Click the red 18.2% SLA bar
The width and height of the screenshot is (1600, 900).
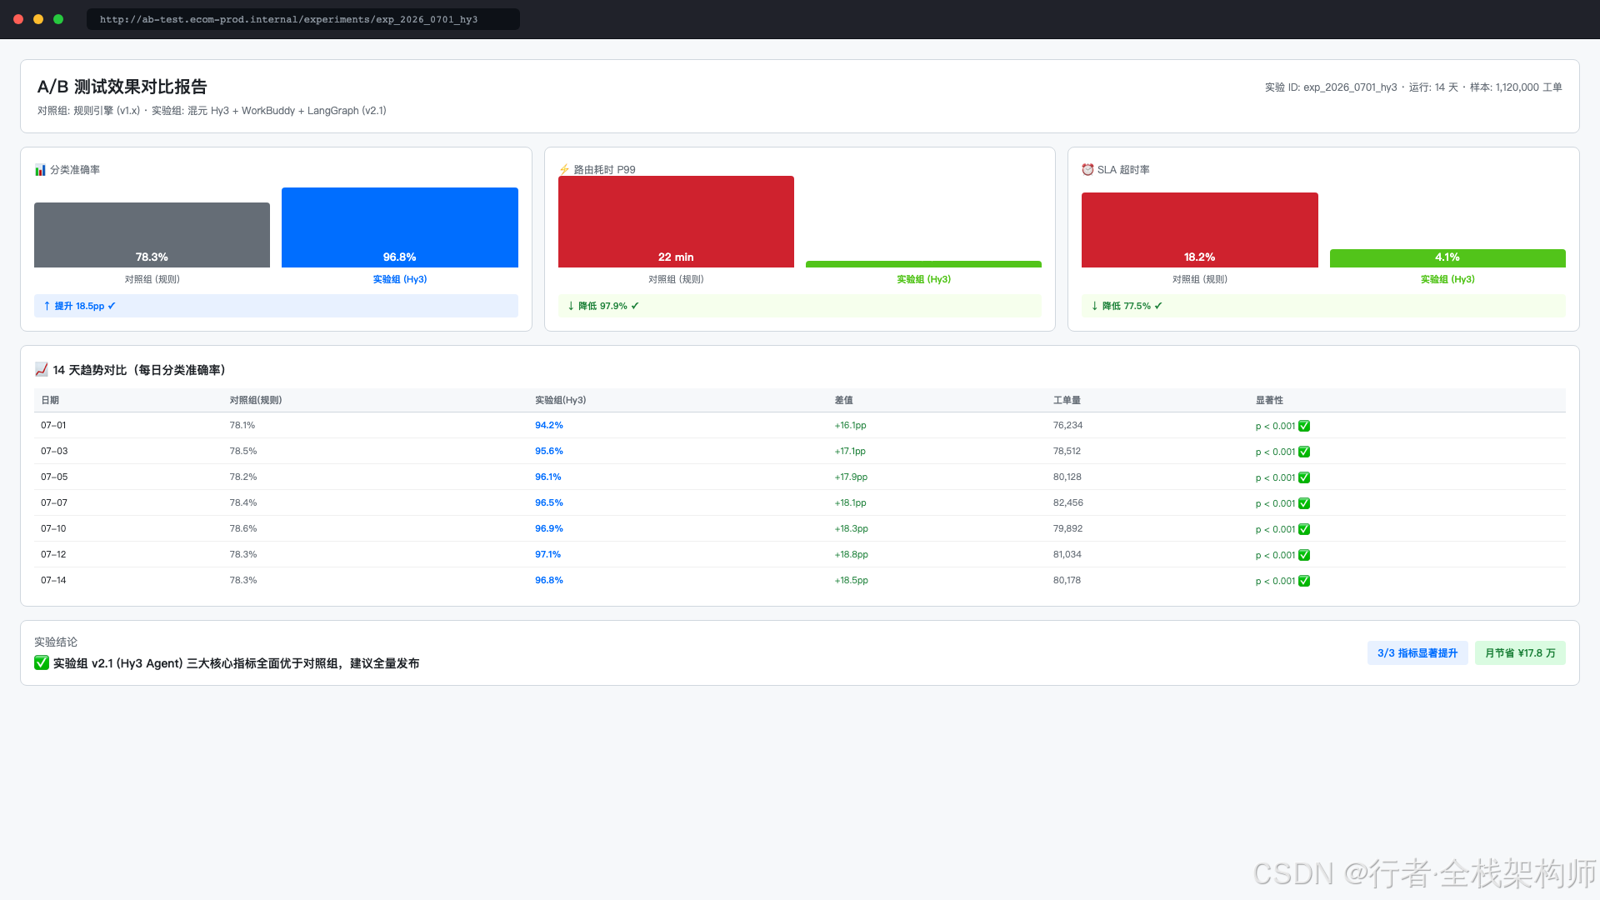[1200, 230]
